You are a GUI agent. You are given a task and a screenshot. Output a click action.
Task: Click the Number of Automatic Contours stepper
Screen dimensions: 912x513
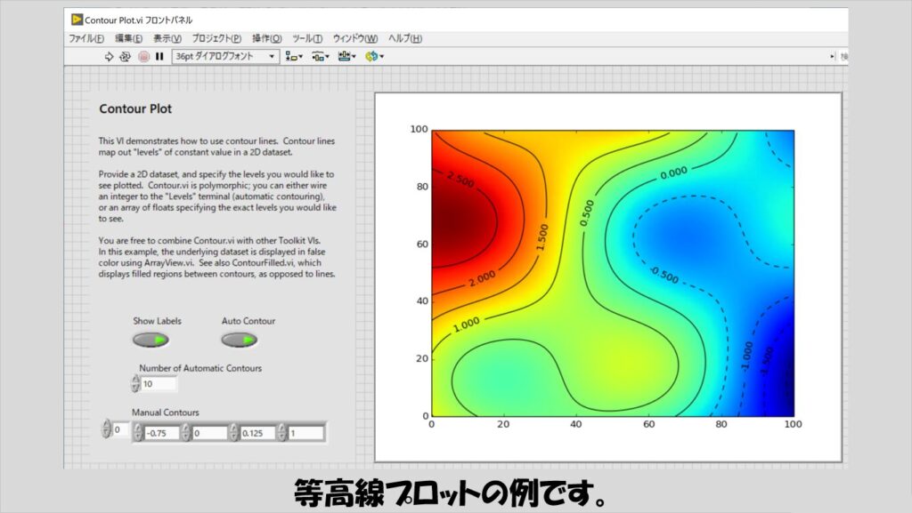(135, 384)
